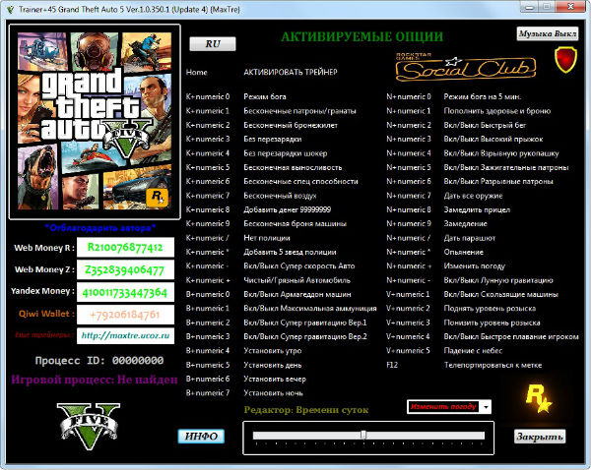Click Бесконечная выносливость option
591x470 pixels.
(293, 167)
